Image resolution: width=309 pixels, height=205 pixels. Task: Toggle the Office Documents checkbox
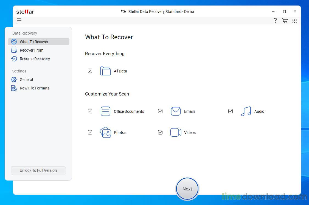pyautogui.click(x=90, y=111)
